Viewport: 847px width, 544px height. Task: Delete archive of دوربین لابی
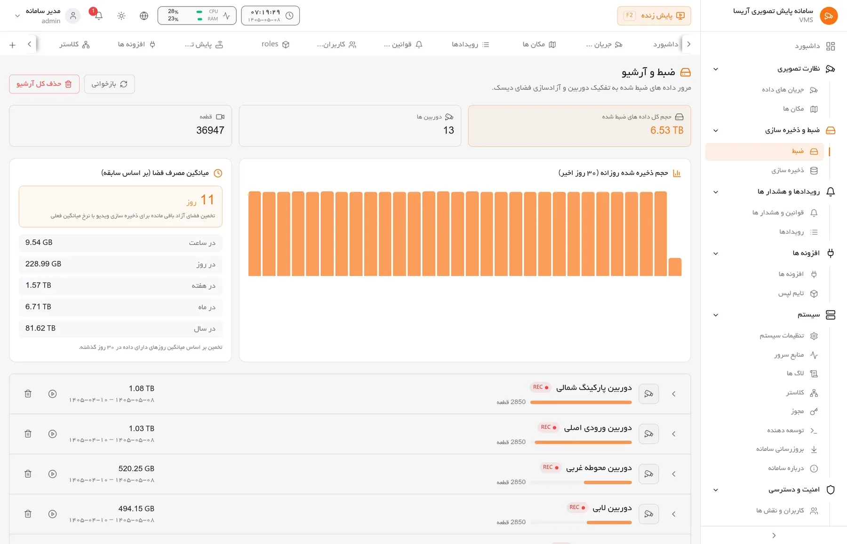pyautogui.click(x=28, y=514)
